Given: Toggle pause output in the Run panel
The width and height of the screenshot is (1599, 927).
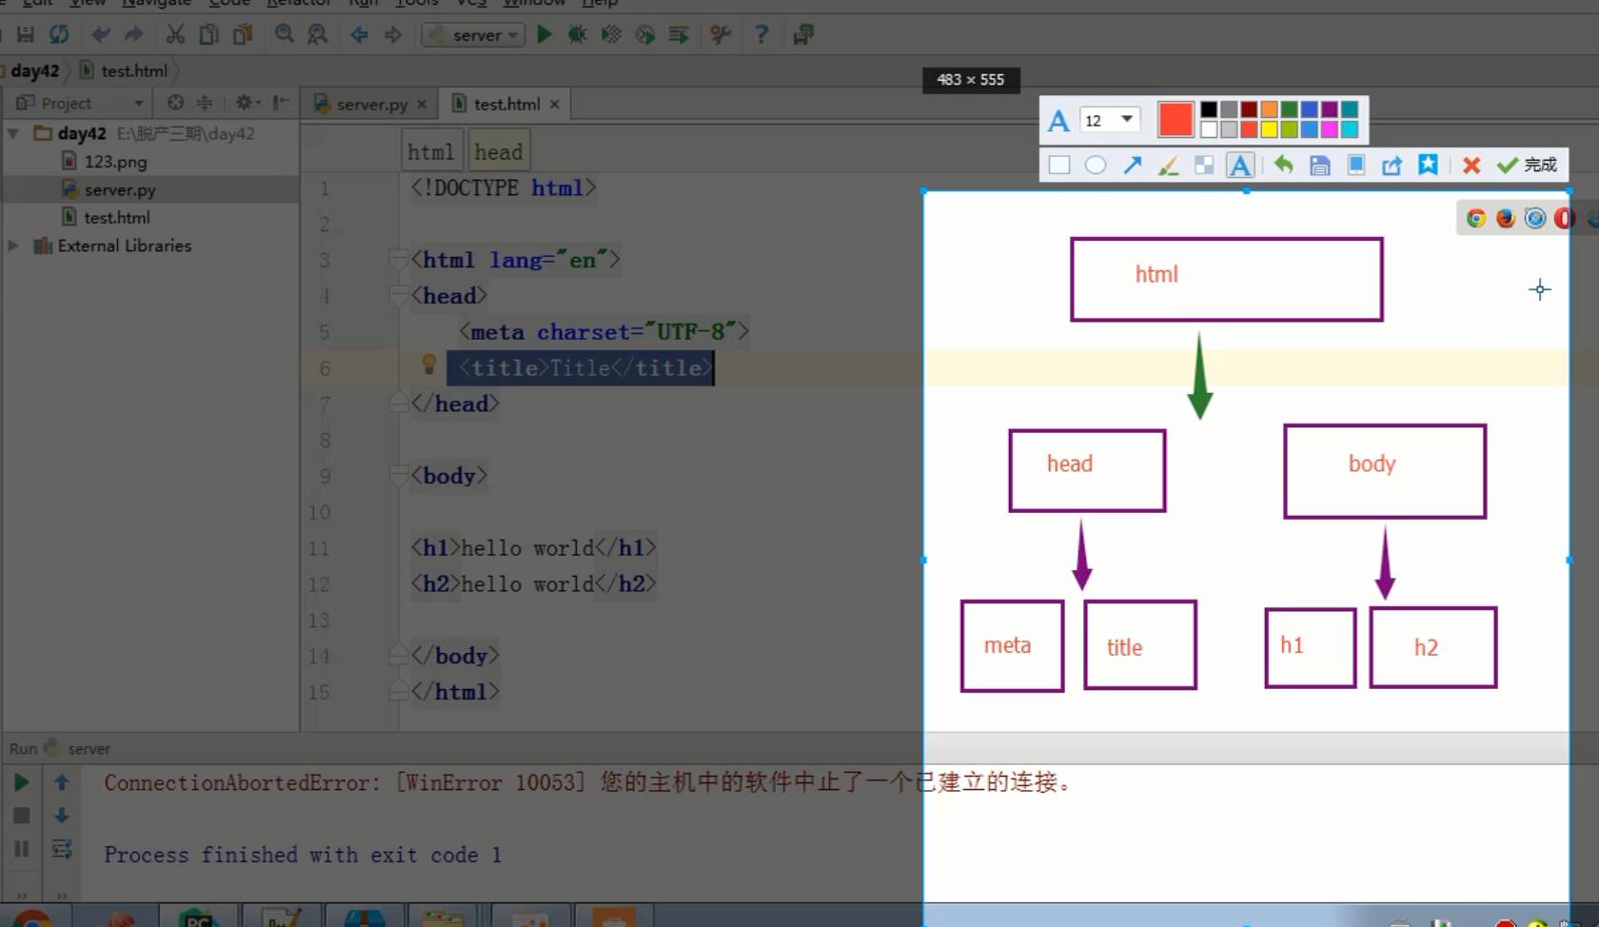Looking at the screenshot, I should pos(21,849).
